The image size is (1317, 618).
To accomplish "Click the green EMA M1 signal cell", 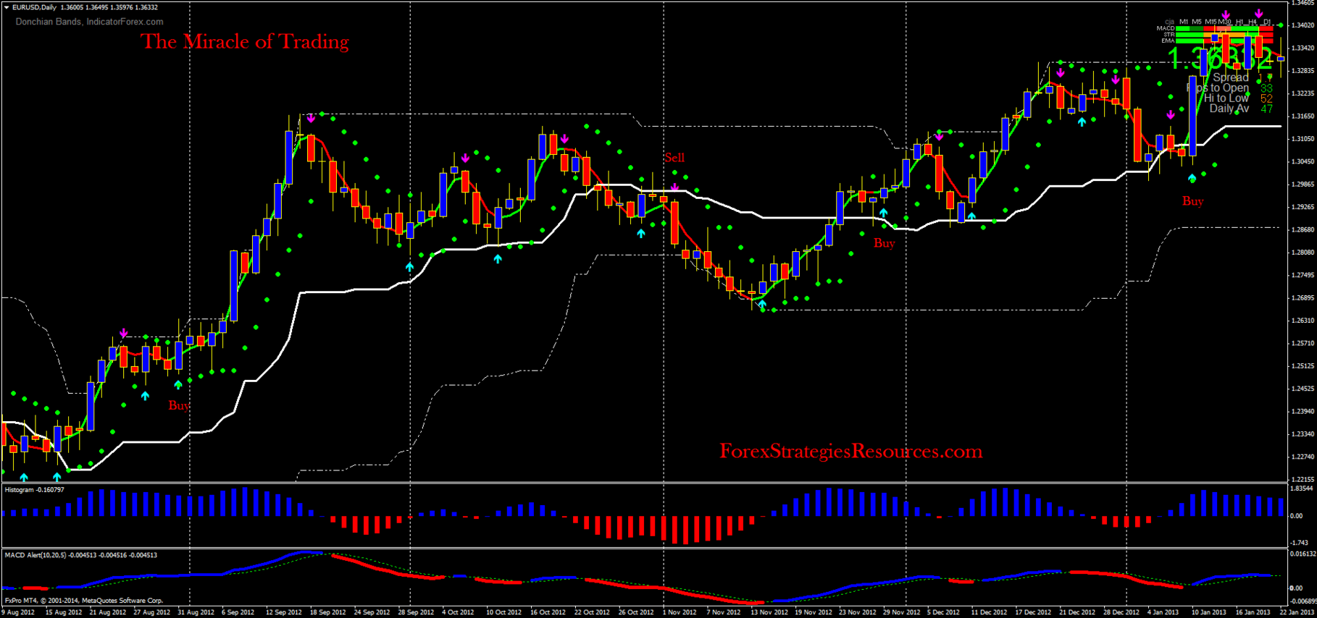I will click(1183, 41).
